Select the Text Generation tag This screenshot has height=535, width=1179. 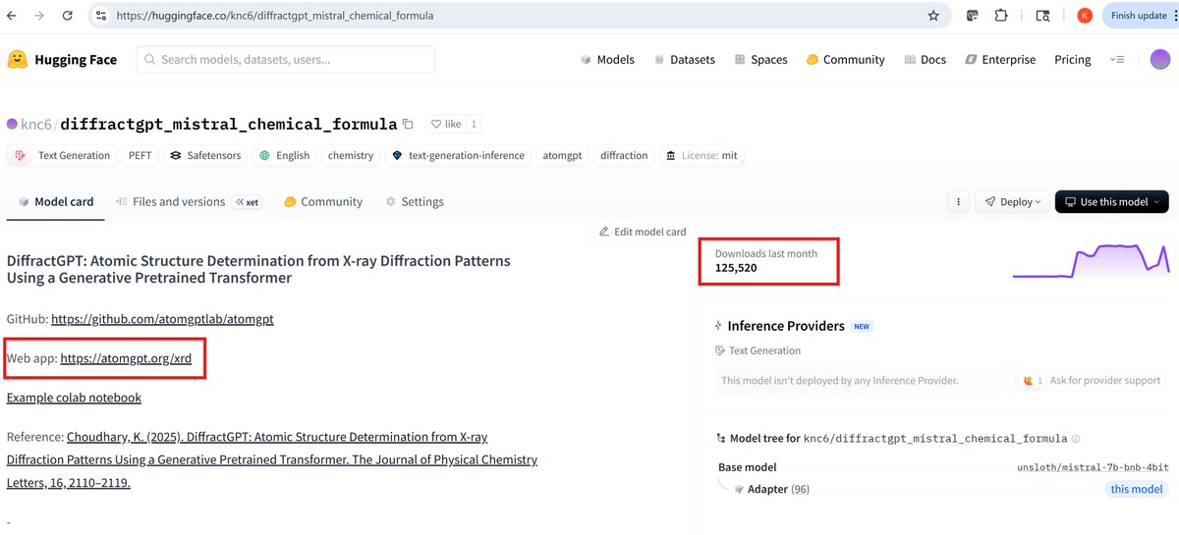pyautogui.click(x=63, y=155)
